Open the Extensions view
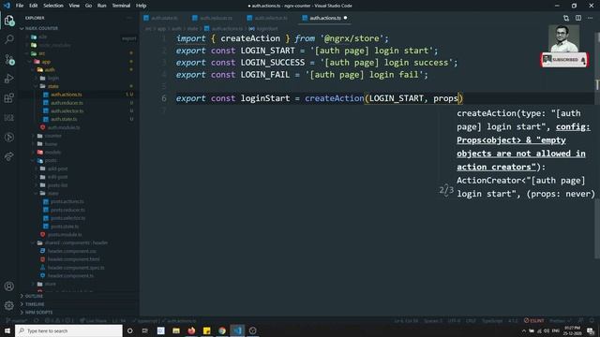Image resolution: width=600 pixels, height=337 pixels. click(9, 98)
